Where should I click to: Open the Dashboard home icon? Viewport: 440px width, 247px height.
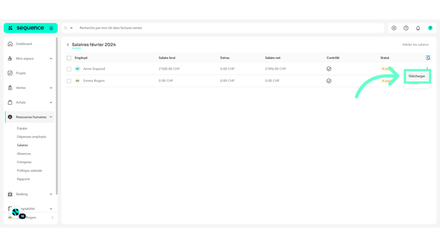coord(10,44)
